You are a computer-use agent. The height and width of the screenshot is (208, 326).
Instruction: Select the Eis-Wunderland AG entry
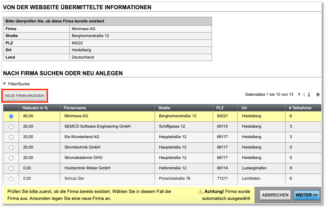click(11, 137)
